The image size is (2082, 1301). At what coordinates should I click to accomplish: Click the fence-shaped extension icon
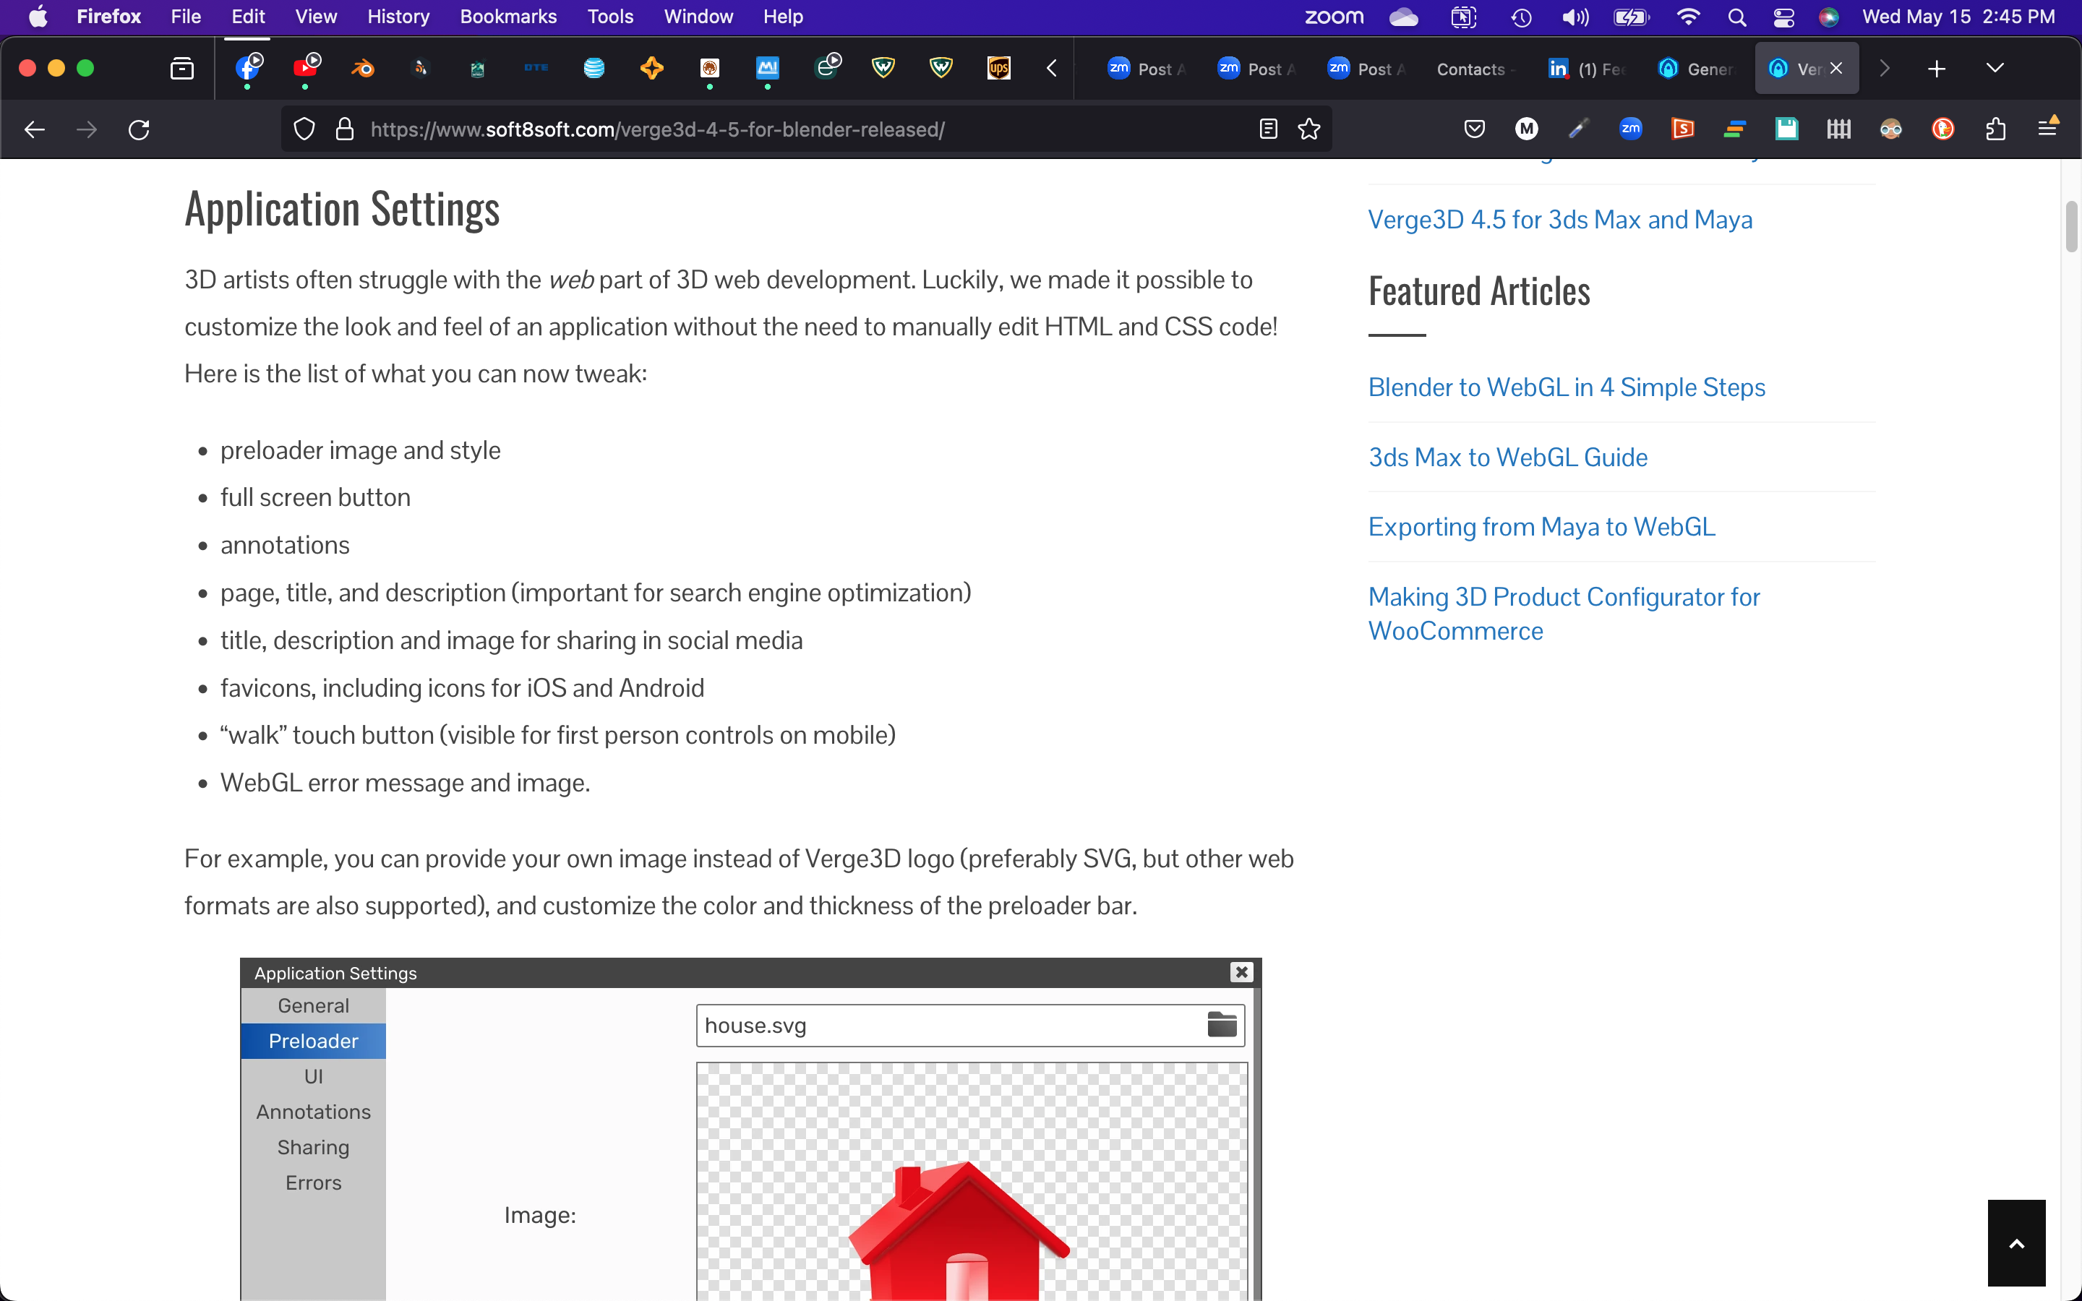click(x=1838, y=130)
